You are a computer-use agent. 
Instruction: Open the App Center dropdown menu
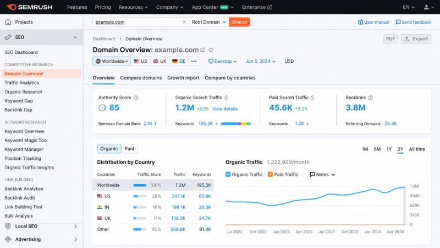coord(213,7)
